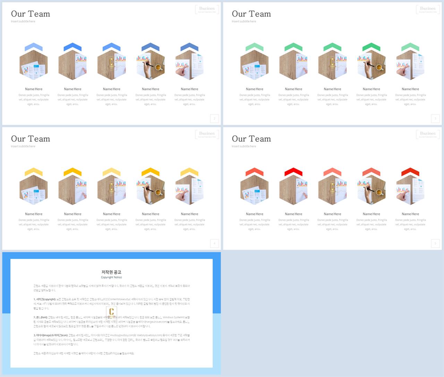The image size is (444, 377).
Task: Select second hexagon photo on yellow slide
Action: point(72,190)
